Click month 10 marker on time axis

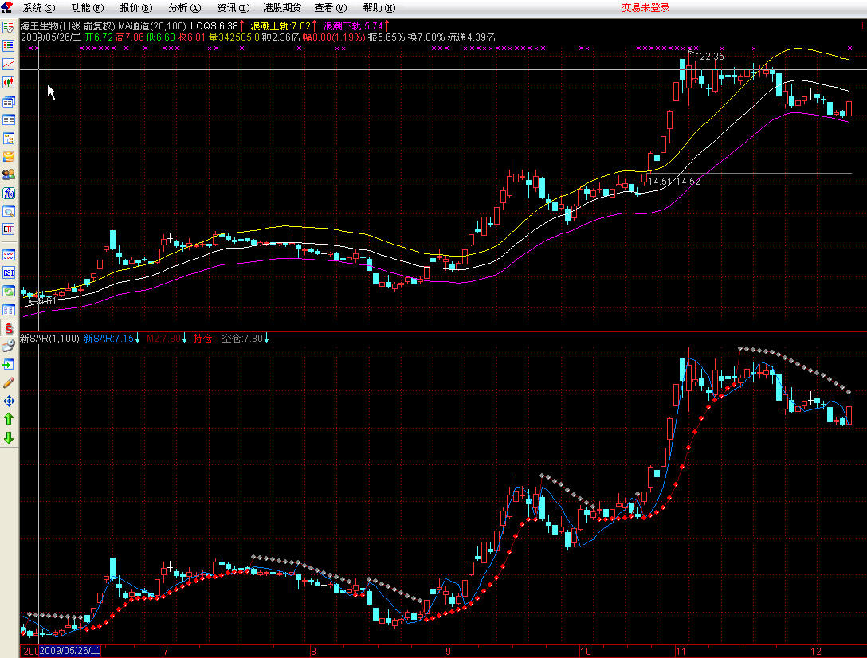tap(586, 652)
